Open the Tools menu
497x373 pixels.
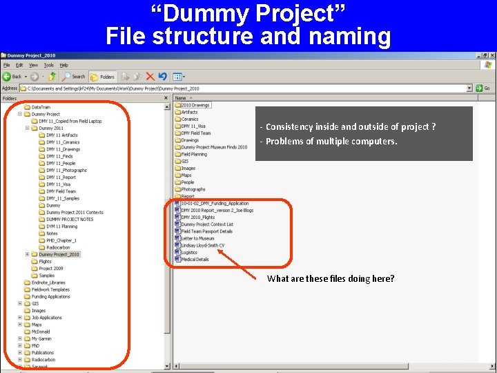pos(49,65)
